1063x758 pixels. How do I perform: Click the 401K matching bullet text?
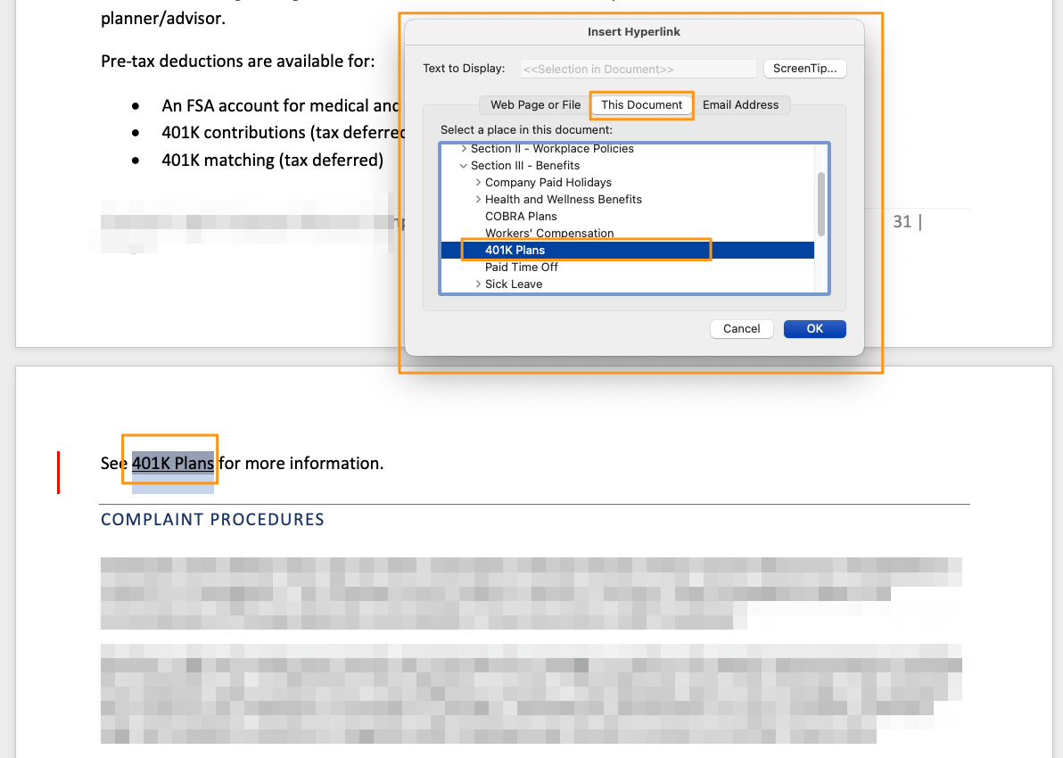pyautogui.click(x=272, y=160)
